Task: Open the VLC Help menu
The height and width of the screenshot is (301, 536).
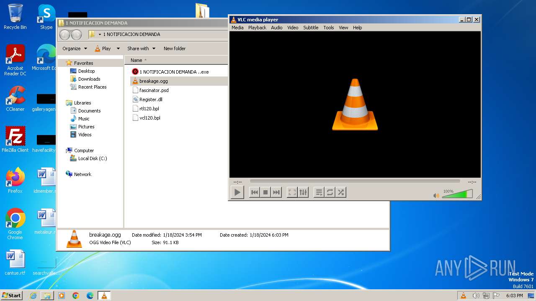Action: coord(357,28)
